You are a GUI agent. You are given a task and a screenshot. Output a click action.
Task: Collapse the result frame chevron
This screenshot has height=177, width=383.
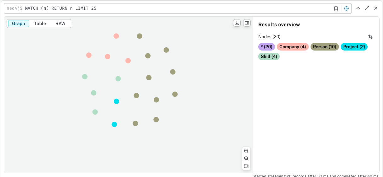point(358,8)
